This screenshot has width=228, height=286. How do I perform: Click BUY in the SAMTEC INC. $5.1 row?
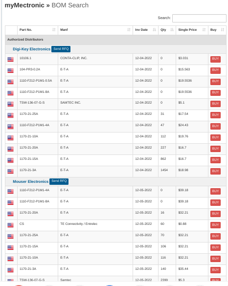pyautogui.click(x=215, y=104)
